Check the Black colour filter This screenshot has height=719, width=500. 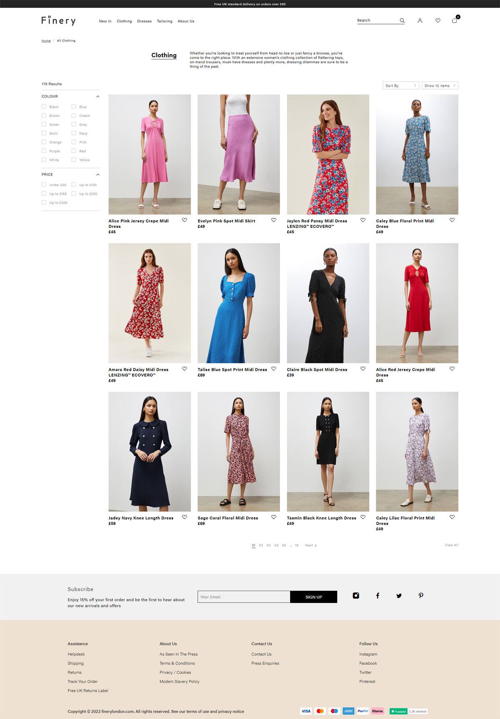coord(44,107)
